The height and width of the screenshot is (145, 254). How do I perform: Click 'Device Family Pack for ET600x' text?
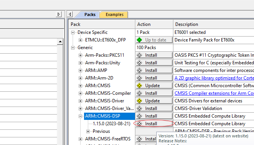pyautogui.click(x=205, y=40)
